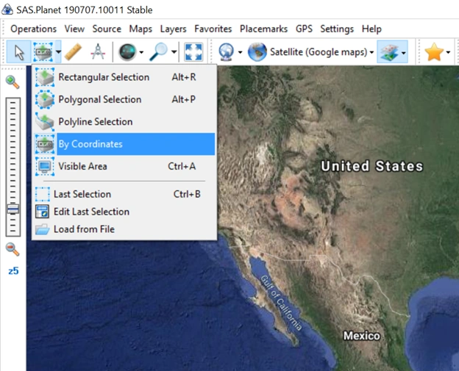Select By Coordinates menu entry

point(124,144)
